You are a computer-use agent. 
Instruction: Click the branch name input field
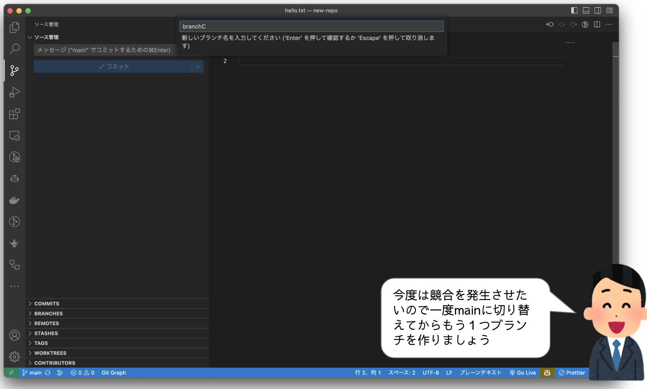coord(311,26)
